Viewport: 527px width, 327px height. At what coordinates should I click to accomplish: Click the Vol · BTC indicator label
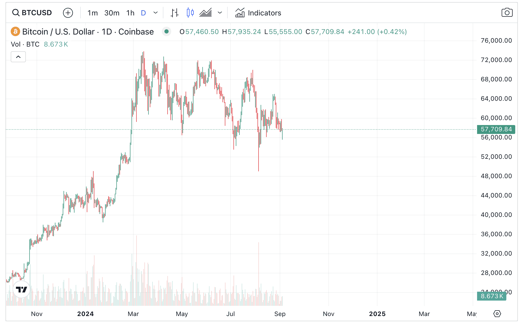[25, 44]
